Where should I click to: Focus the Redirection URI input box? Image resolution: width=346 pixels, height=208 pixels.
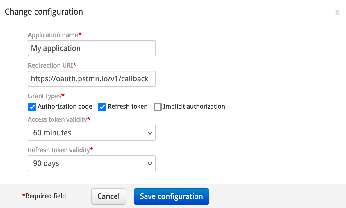[92, 79]
